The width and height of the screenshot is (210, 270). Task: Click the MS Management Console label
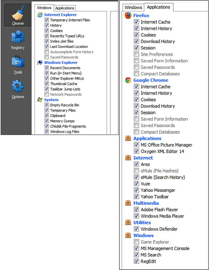coord(165,248)
